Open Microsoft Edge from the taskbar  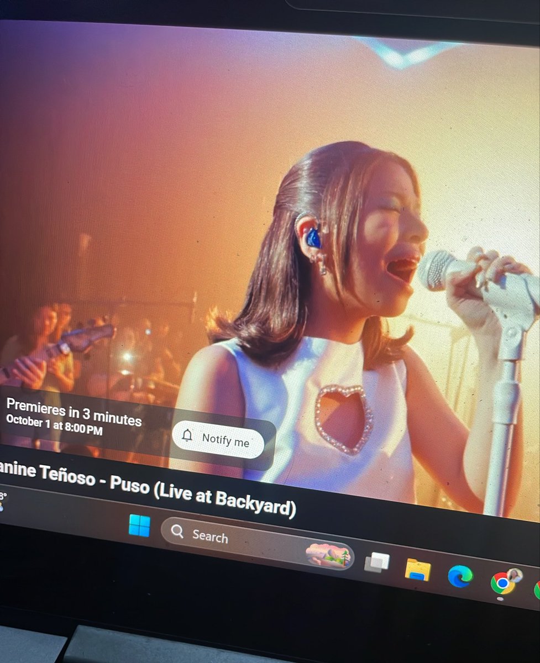(x=460, y=577)
